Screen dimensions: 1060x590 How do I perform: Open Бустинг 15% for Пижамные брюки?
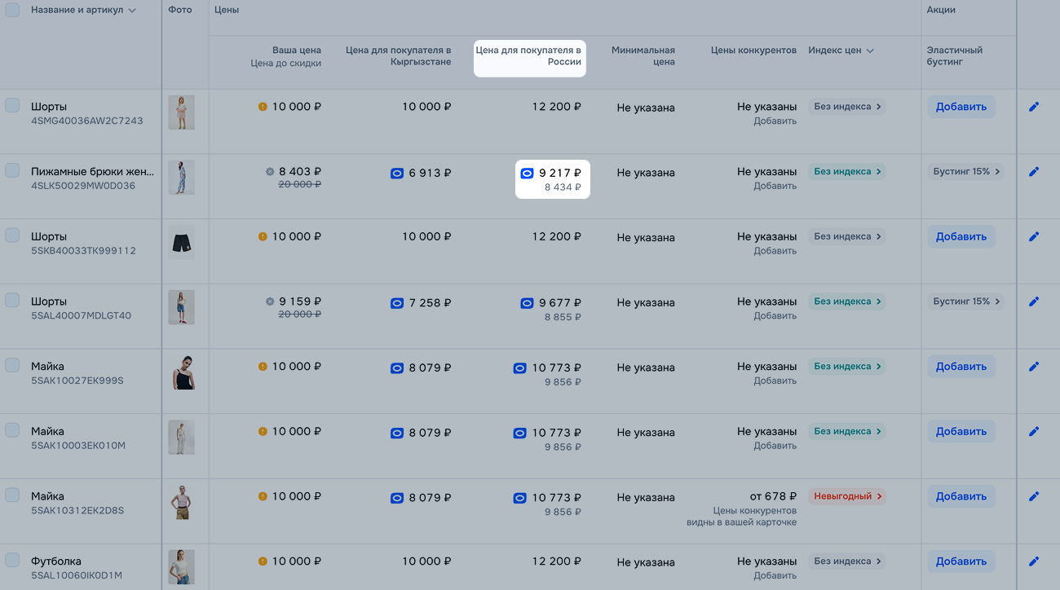966,172
